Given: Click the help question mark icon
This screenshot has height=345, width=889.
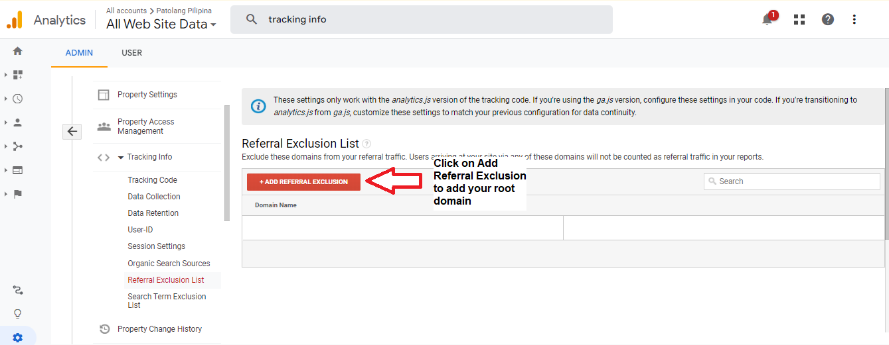Looking at the screenshot, I should 827,19.
